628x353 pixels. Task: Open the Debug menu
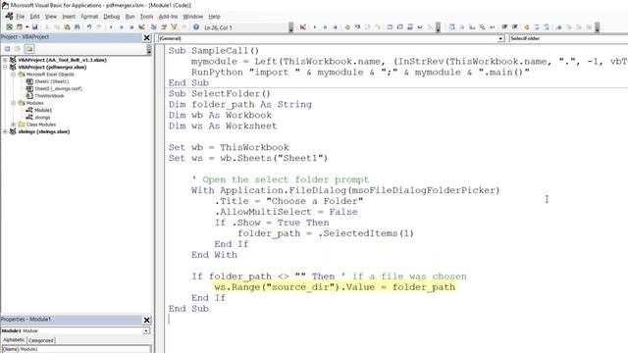111,17
